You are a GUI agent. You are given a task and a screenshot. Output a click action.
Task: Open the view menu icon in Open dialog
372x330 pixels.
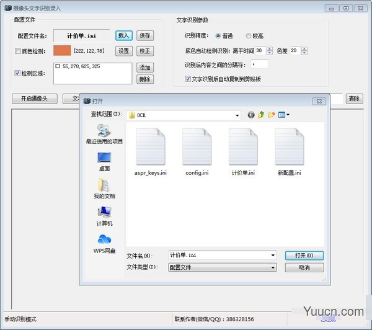(x=284, y=115)
